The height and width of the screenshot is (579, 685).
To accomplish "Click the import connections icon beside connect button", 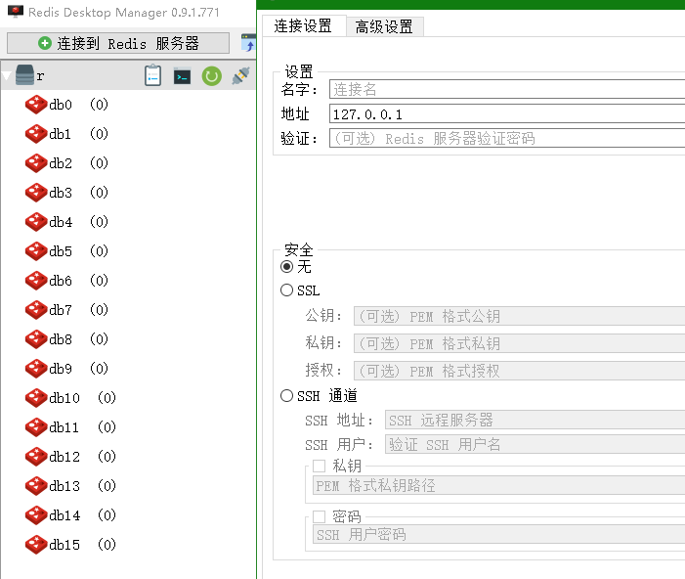I will [x=248, y=43].
